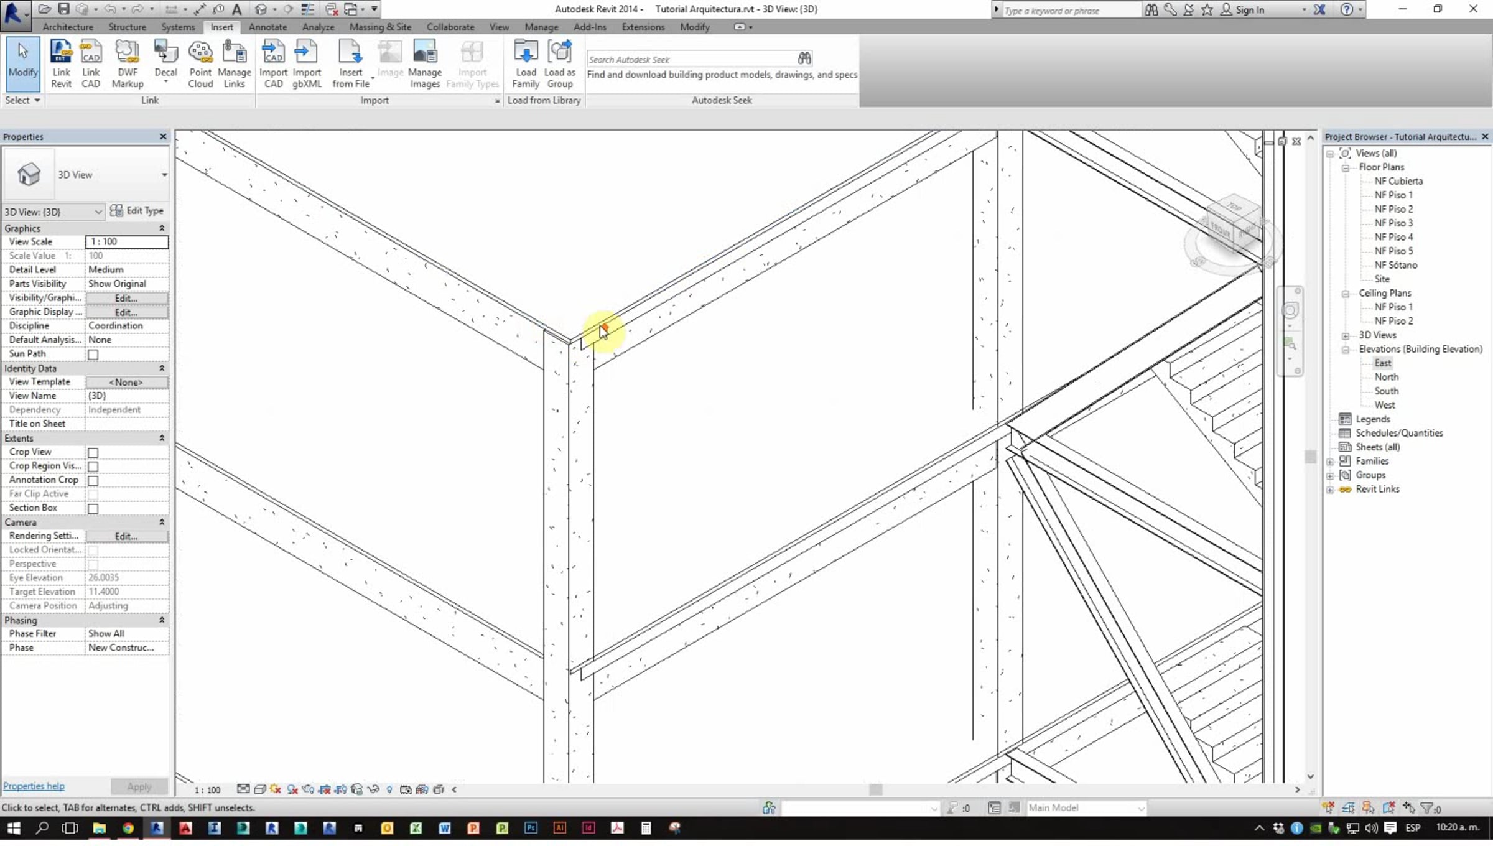Click the Edit Type button

(x=137, y=211)
